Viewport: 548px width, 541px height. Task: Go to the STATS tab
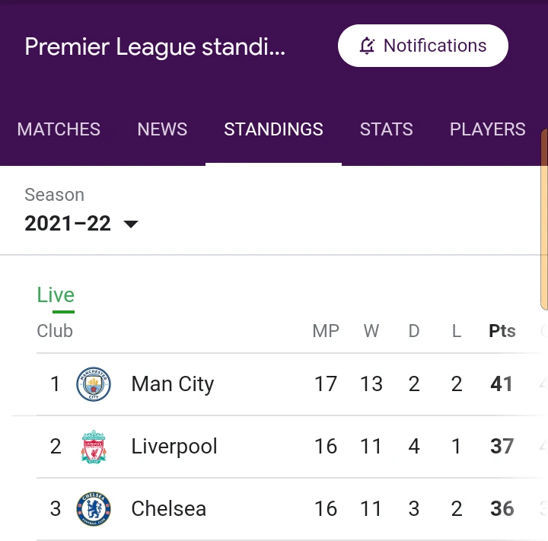pyautogui.click(x=386, y=129)
